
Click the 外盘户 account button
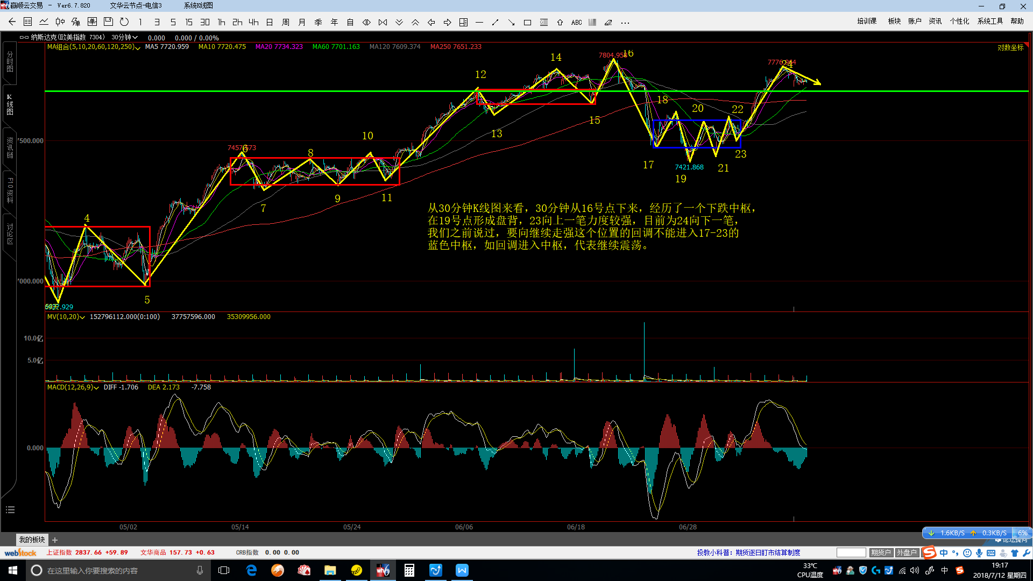[907, 552]
